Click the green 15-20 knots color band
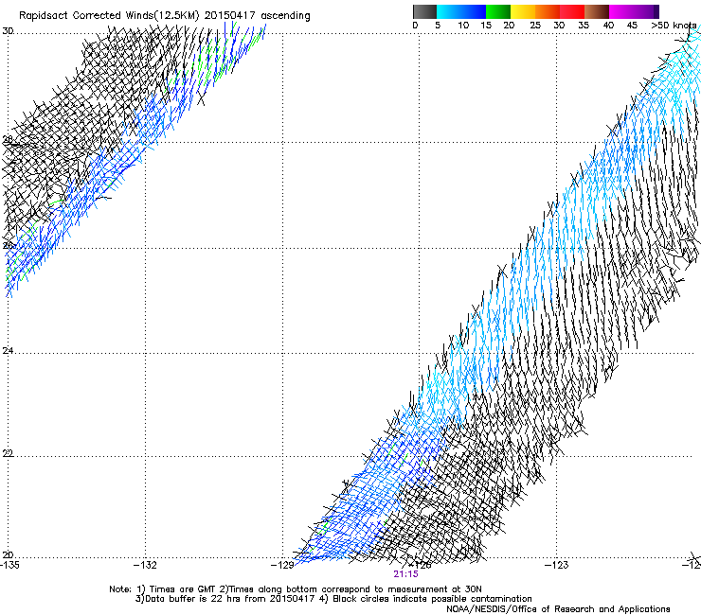Image resolution: width=701 pixels, height=615 pixels. pyautogui.click(x=498, y=11)
